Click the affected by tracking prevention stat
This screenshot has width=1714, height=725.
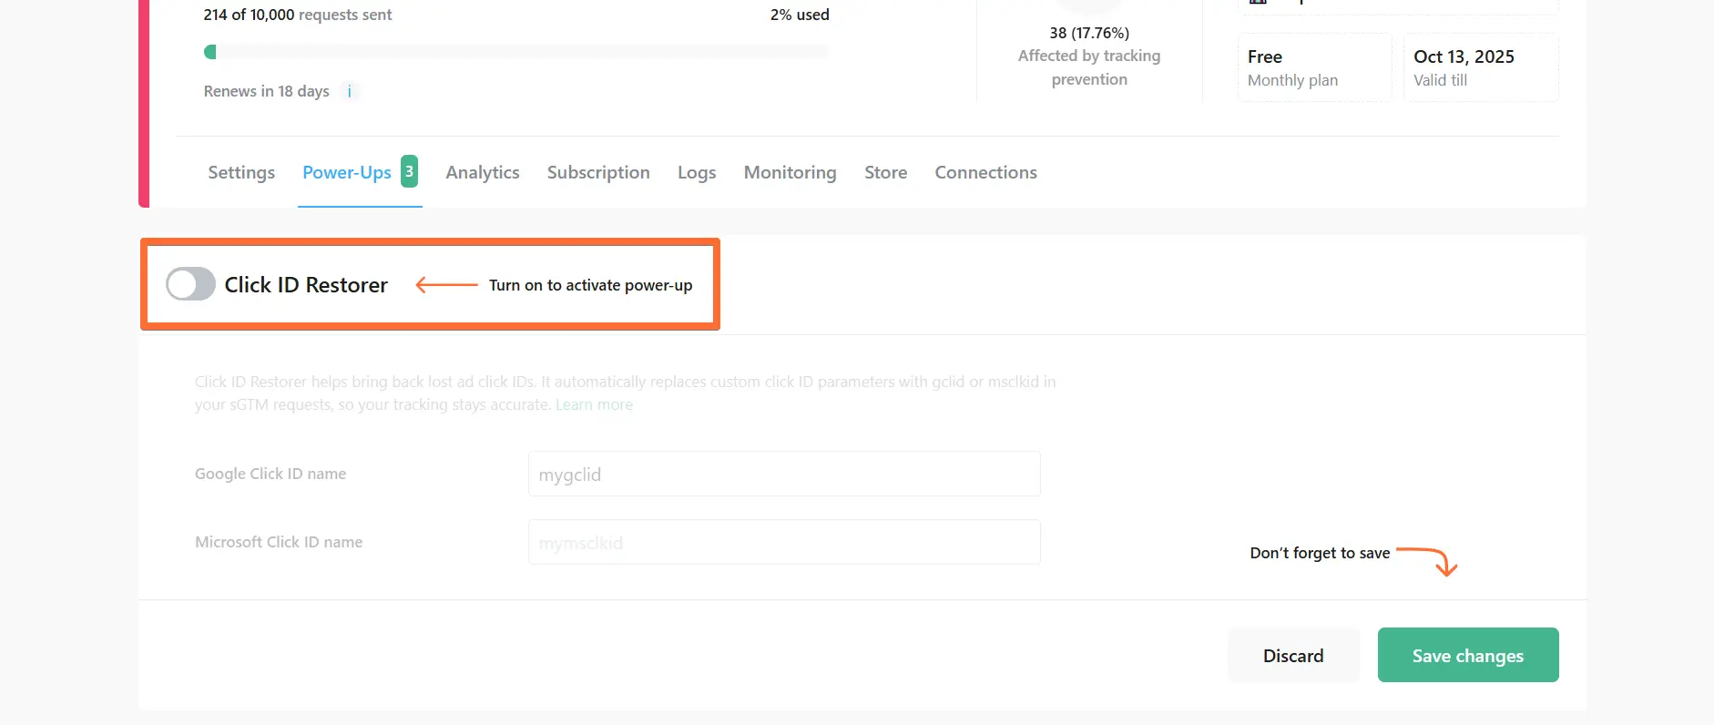[x=1089, y=56]
